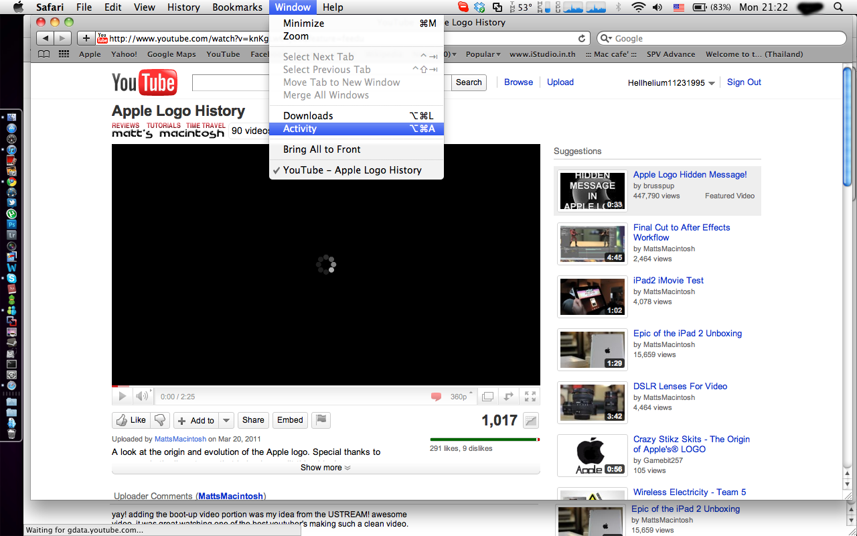Toggle the large player size
Image resolution: width=857 pixels, height=536 pixels.
click(488, 397)
